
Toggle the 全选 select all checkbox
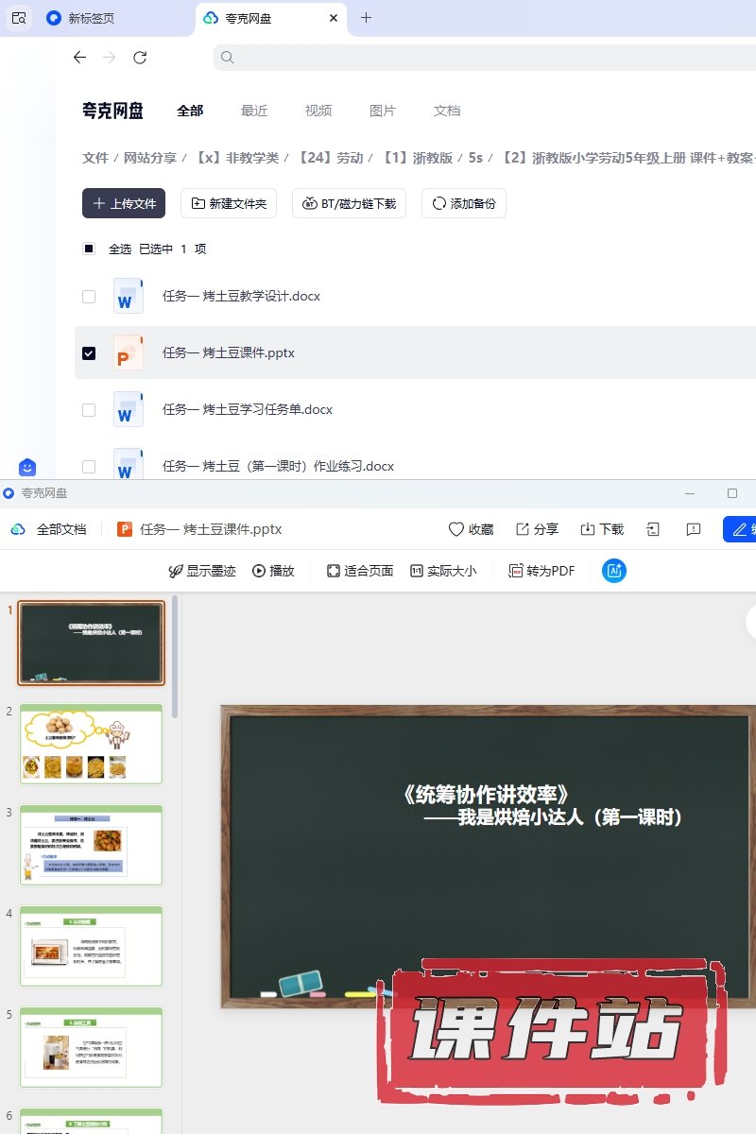pyautogui.click(x=89, y=249)
